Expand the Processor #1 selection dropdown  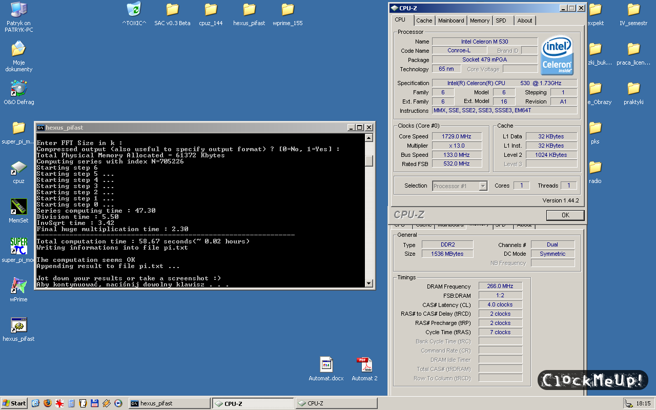click(x=483, y=186)
